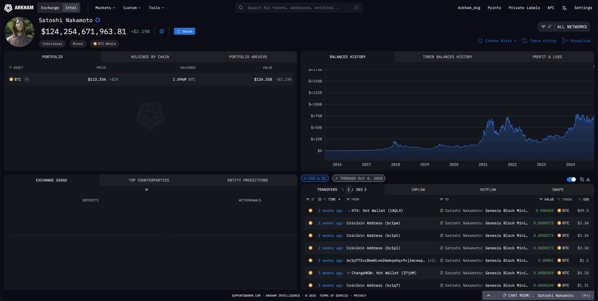Click the verified badge next to Satoshi Nakamoto

point(98,20)
